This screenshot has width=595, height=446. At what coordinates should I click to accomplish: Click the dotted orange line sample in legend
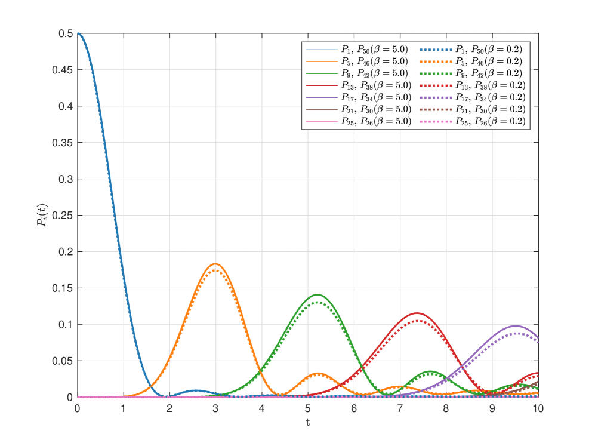pos(436,61)
